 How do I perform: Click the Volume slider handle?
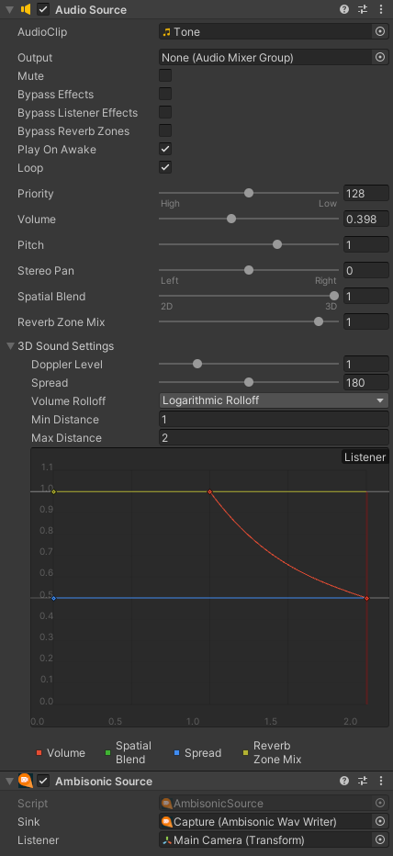(230, 219)
